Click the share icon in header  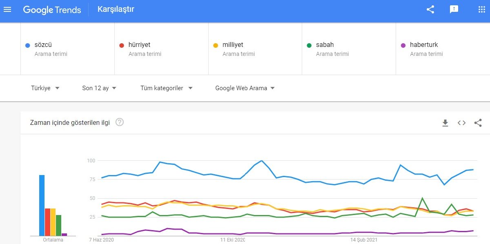(430, 9)
